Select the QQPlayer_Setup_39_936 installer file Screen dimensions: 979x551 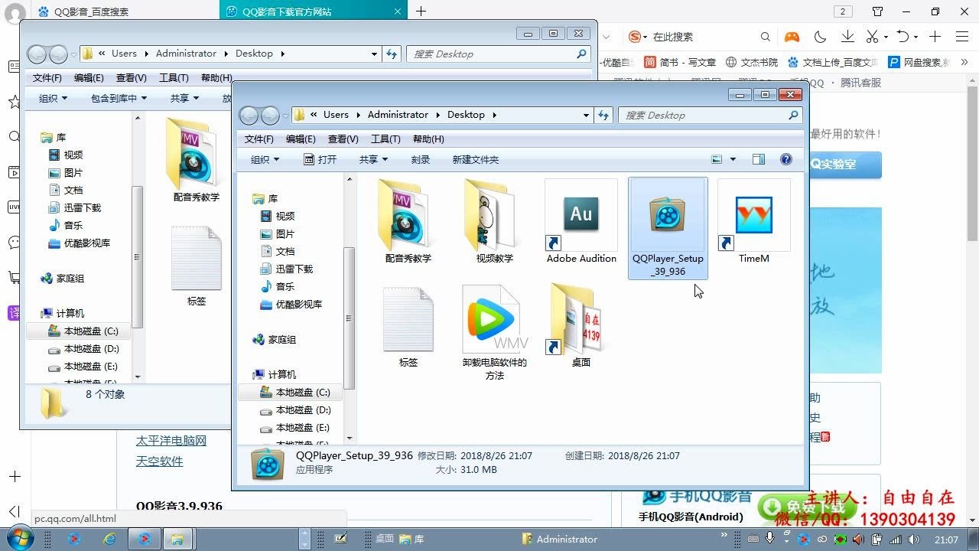pos(668,228)
